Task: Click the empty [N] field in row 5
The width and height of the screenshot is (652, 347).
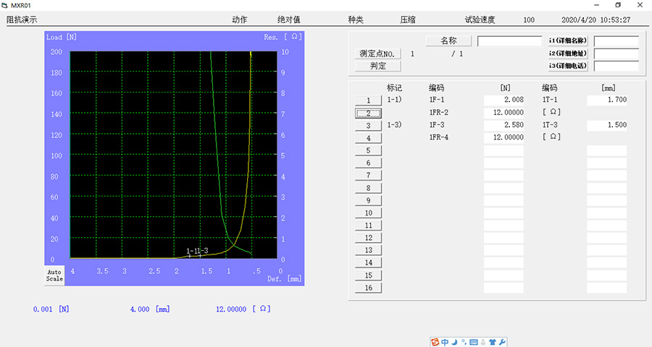Action: pos(503,150)
